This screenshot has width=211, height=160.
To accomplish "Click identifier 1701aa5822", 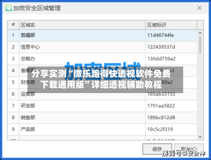I will coord(161,106).
